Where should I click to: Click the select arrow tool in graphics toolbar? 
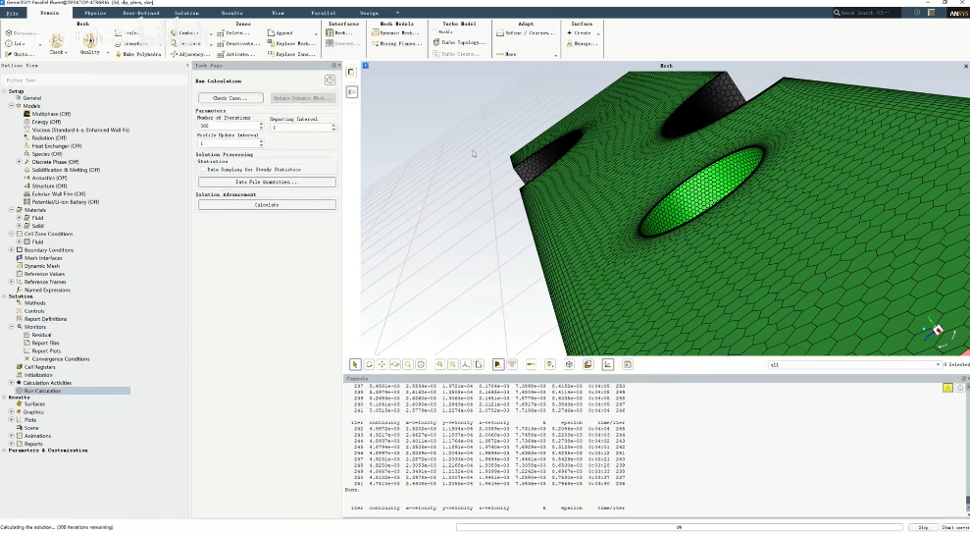coord(355,364)
